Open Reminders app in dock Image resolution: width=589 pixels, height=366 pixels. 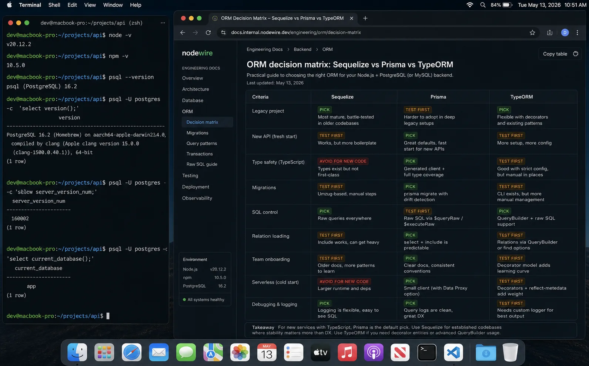294,352
